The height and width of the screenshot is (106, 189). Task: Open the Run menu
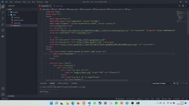pos(33,2)
